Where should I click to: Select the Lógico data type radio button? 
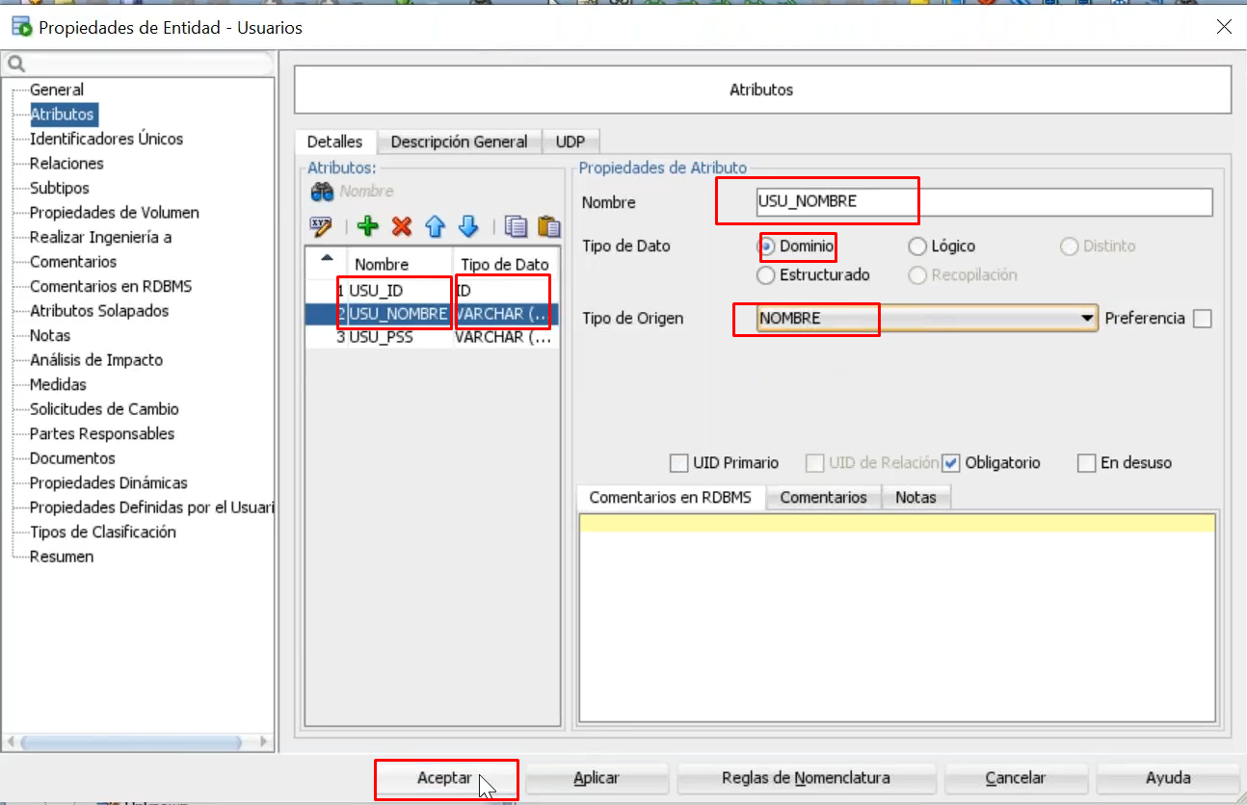[917, 247]
